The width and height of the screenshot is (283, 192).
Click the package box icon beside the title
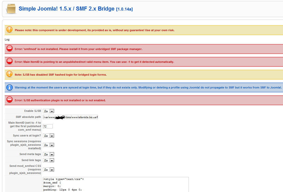coord(11,9)
